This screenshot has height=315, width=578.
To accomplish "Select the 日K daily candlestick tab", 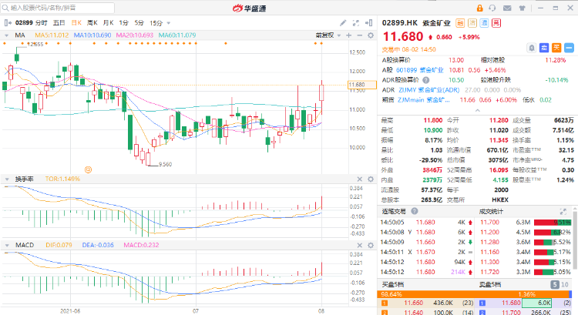I will 76,23.
